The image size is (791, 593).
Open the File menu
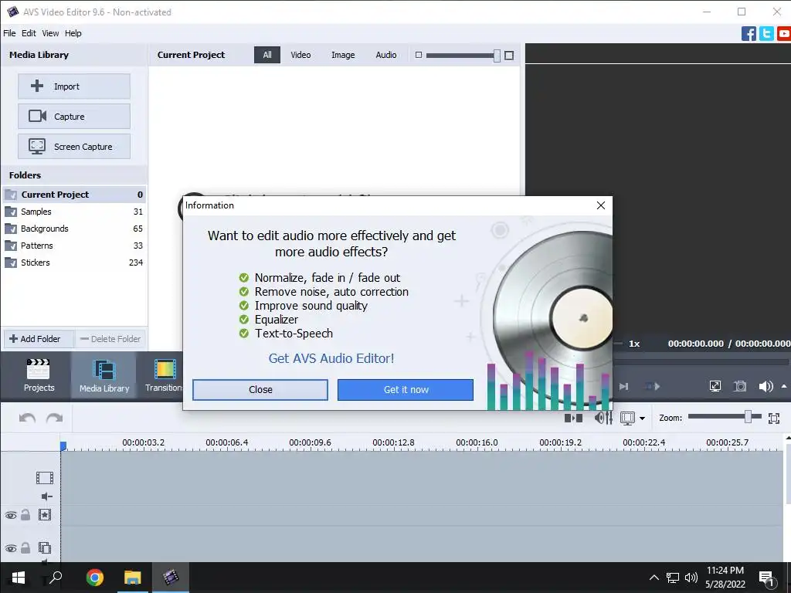[9, 33]
